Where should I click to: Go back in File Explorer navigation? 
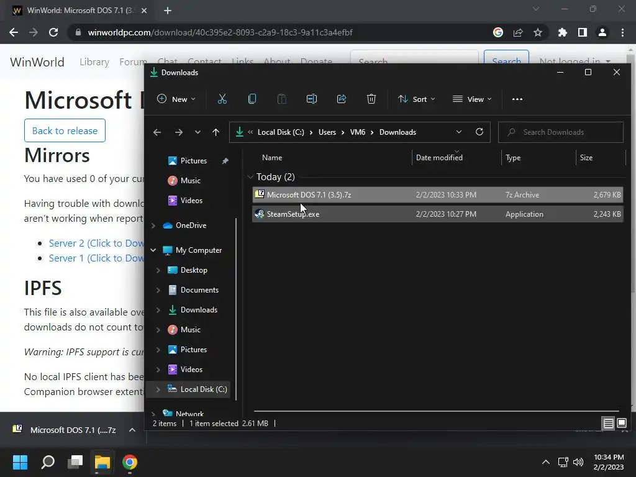(x=157, y=132)
